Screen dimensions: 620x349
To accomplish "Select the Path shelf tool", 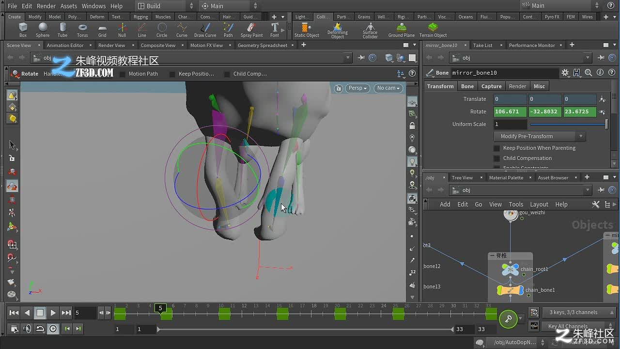I will (x=228, y=30).
